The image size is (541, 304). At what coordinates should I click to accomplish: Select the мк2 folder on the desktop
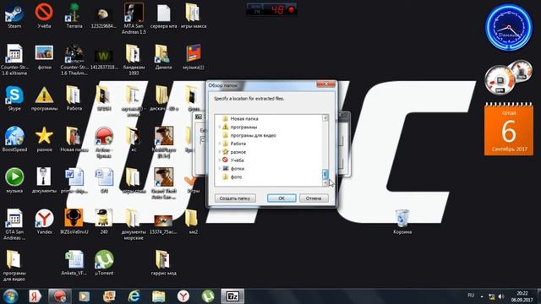(194, 222)
